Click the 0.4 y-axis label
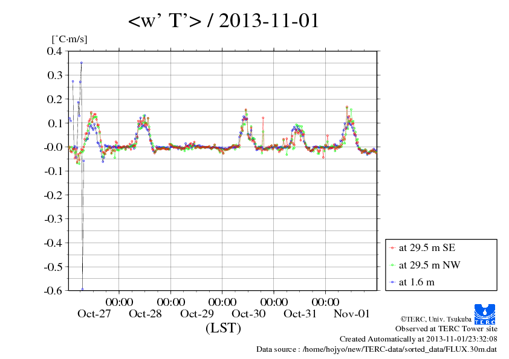 [54, 51]
